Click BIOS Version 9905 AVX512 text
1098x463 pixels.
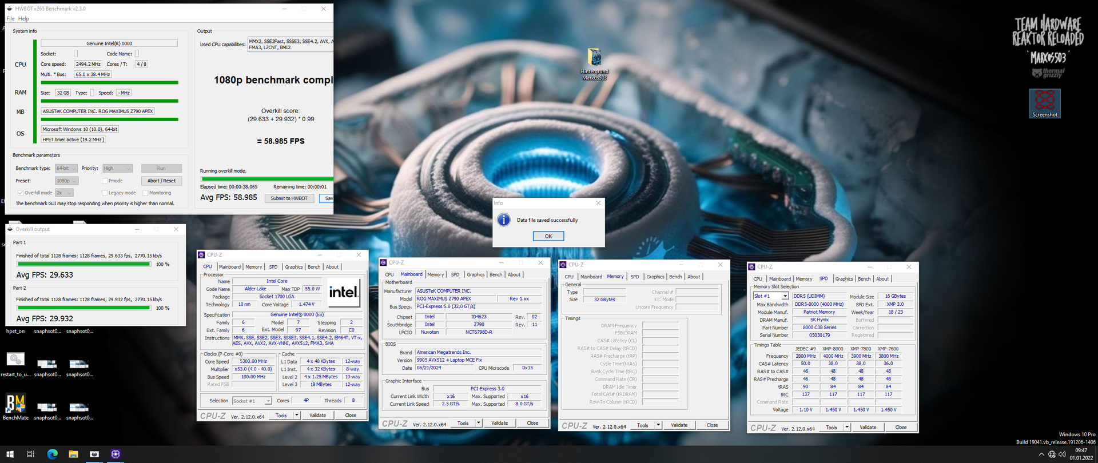[x=449, y=360]
